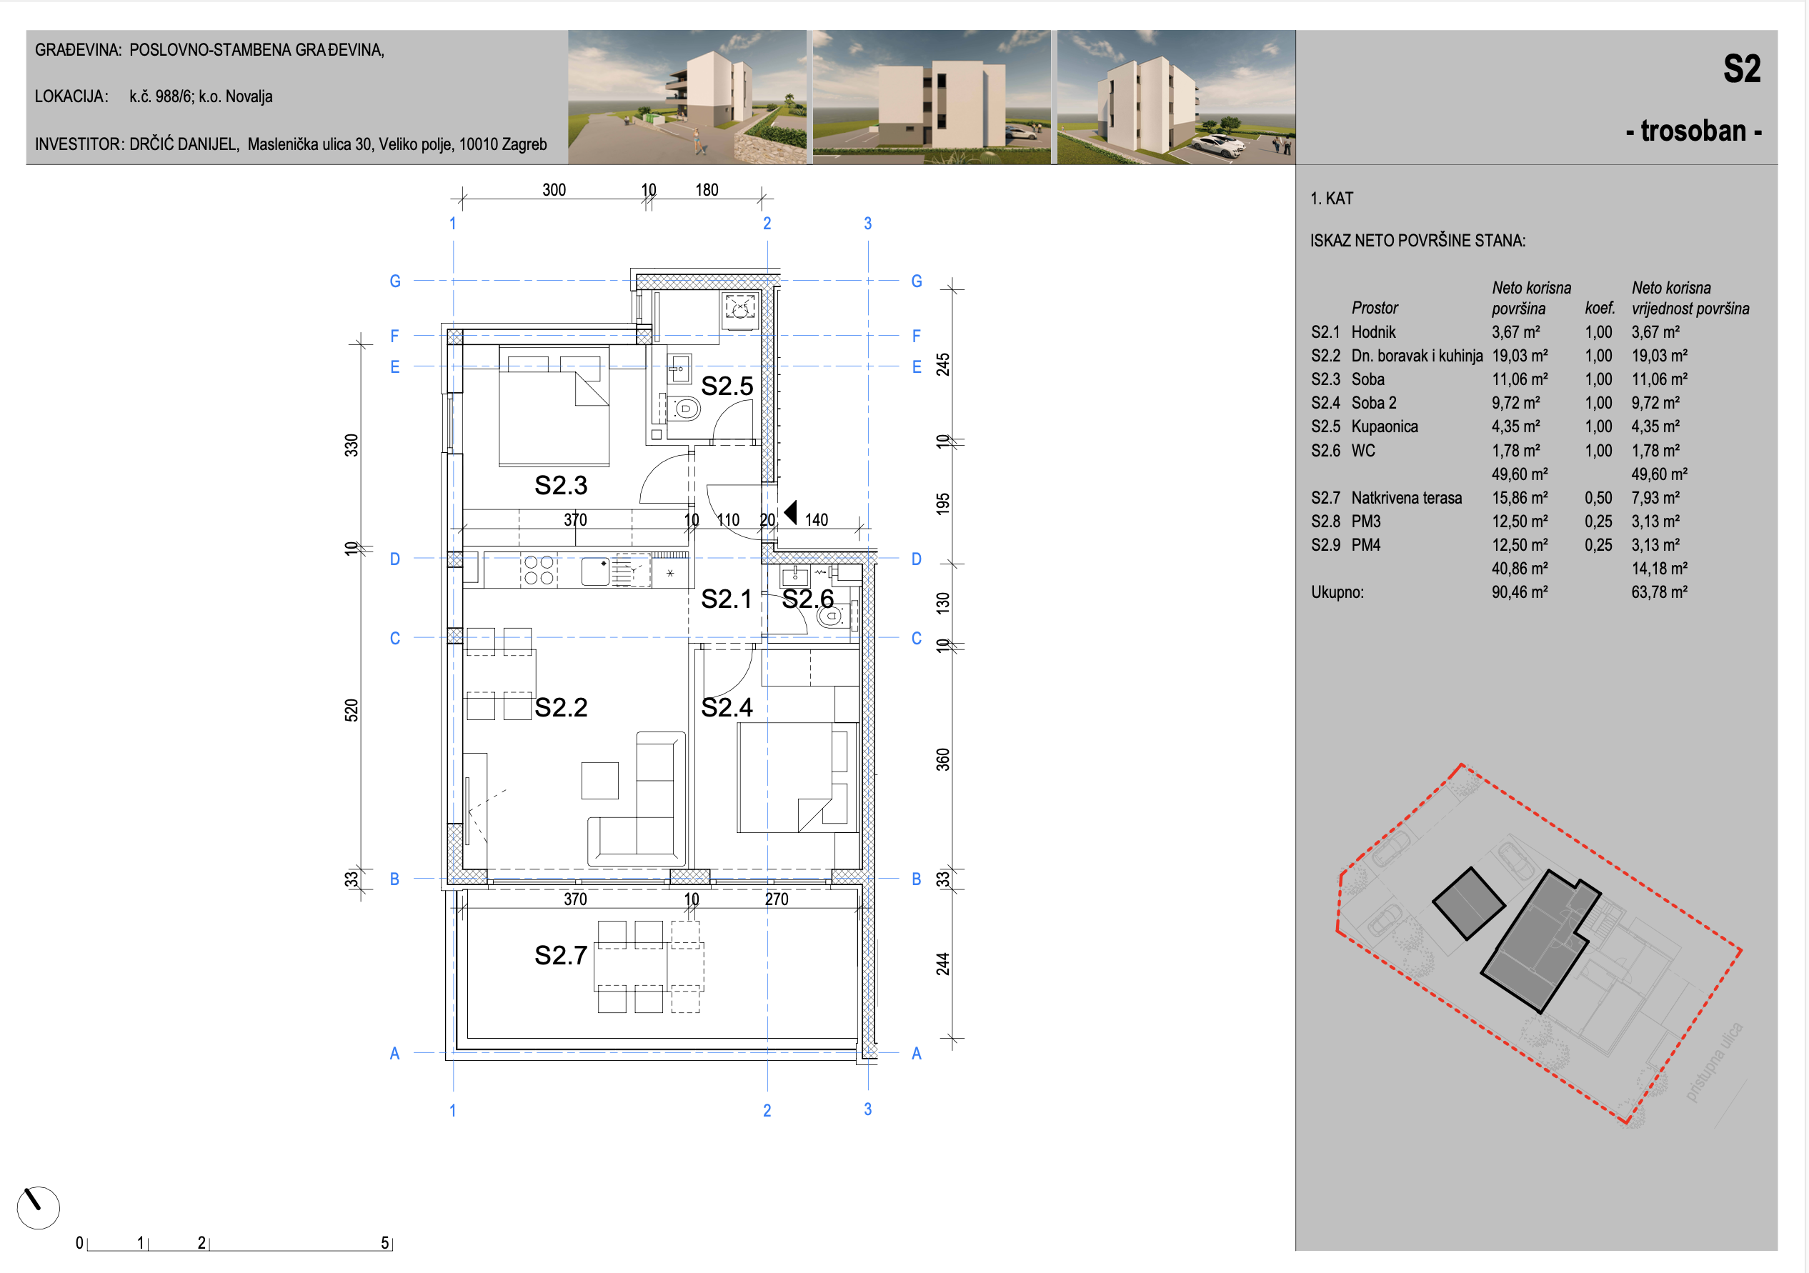Click the S2.4 room label
The width and height of the screenshot is (1809, 1273).
[x=727, y=707]
